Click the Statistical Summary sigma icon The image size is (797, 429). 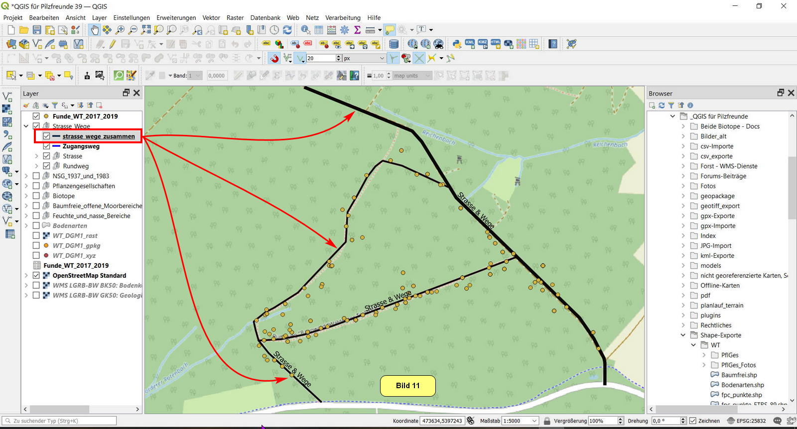tap(357, 30)
